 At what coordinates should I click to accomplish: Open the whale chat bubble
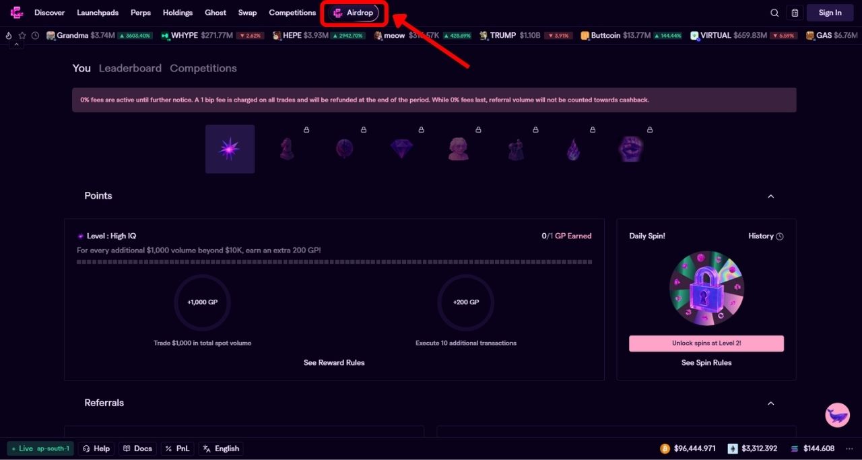click(837, 416)
